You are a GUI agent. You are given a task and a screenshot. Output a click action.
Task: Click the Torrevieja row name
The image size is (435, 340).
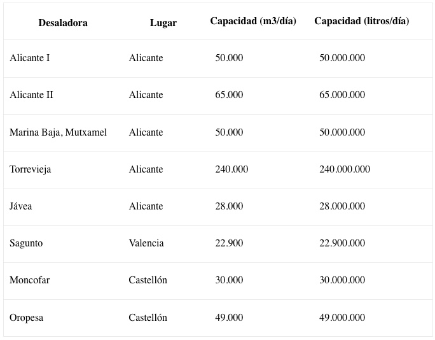tap(31, 169)
